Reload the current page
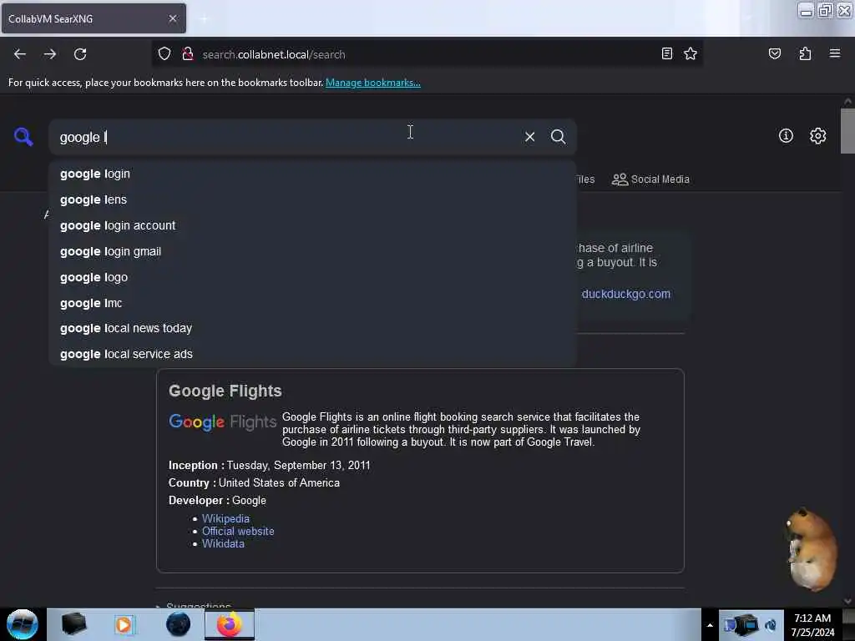Viewport: 855px width, 641px height. point(80,54)
